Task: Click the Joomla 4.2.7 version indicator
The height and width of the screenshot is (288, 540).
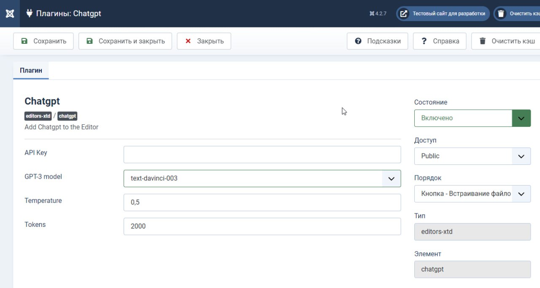Action: (378, 13)
